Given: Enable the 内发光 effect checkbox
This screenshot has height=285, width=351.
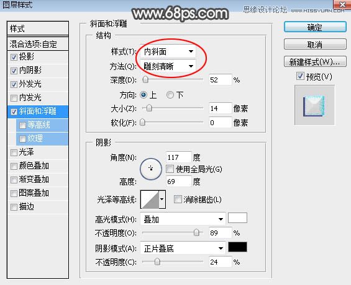Looking at the screenshot, I should coord(14,98).
